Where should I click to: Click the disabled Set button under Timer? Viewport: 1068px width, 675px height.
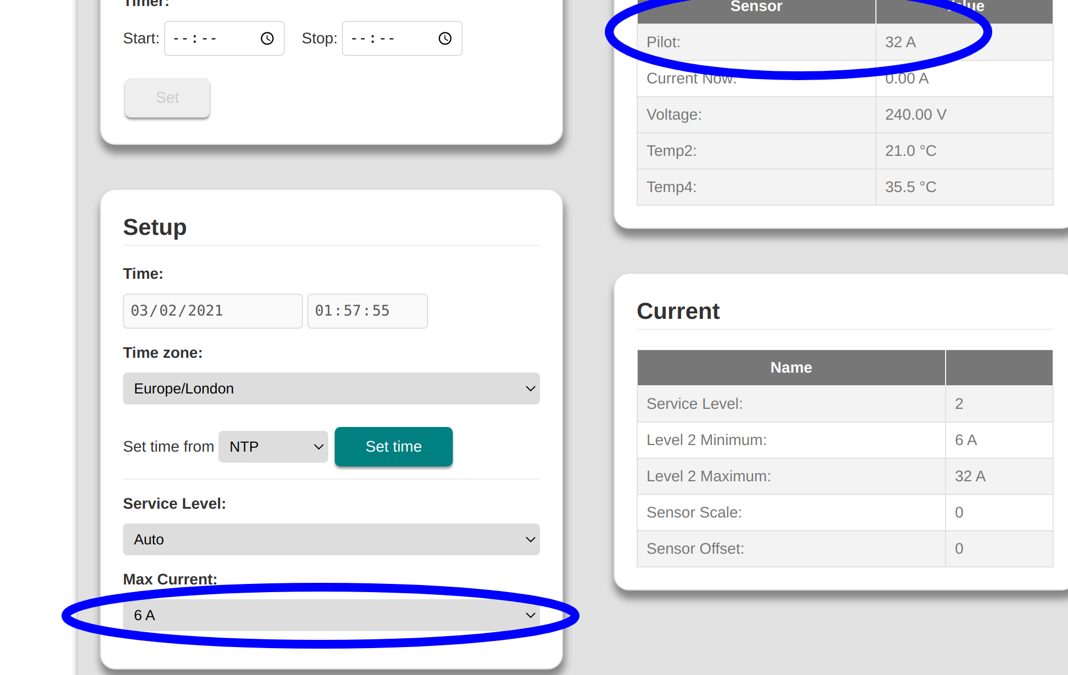(x=167, y=98)
